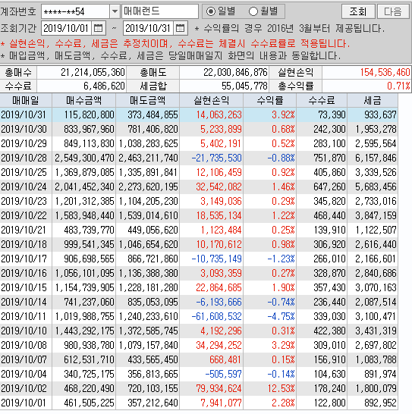Sort by the 수익률 column header
The width and height of the screenshot is (412, 414).
(270, 100)
